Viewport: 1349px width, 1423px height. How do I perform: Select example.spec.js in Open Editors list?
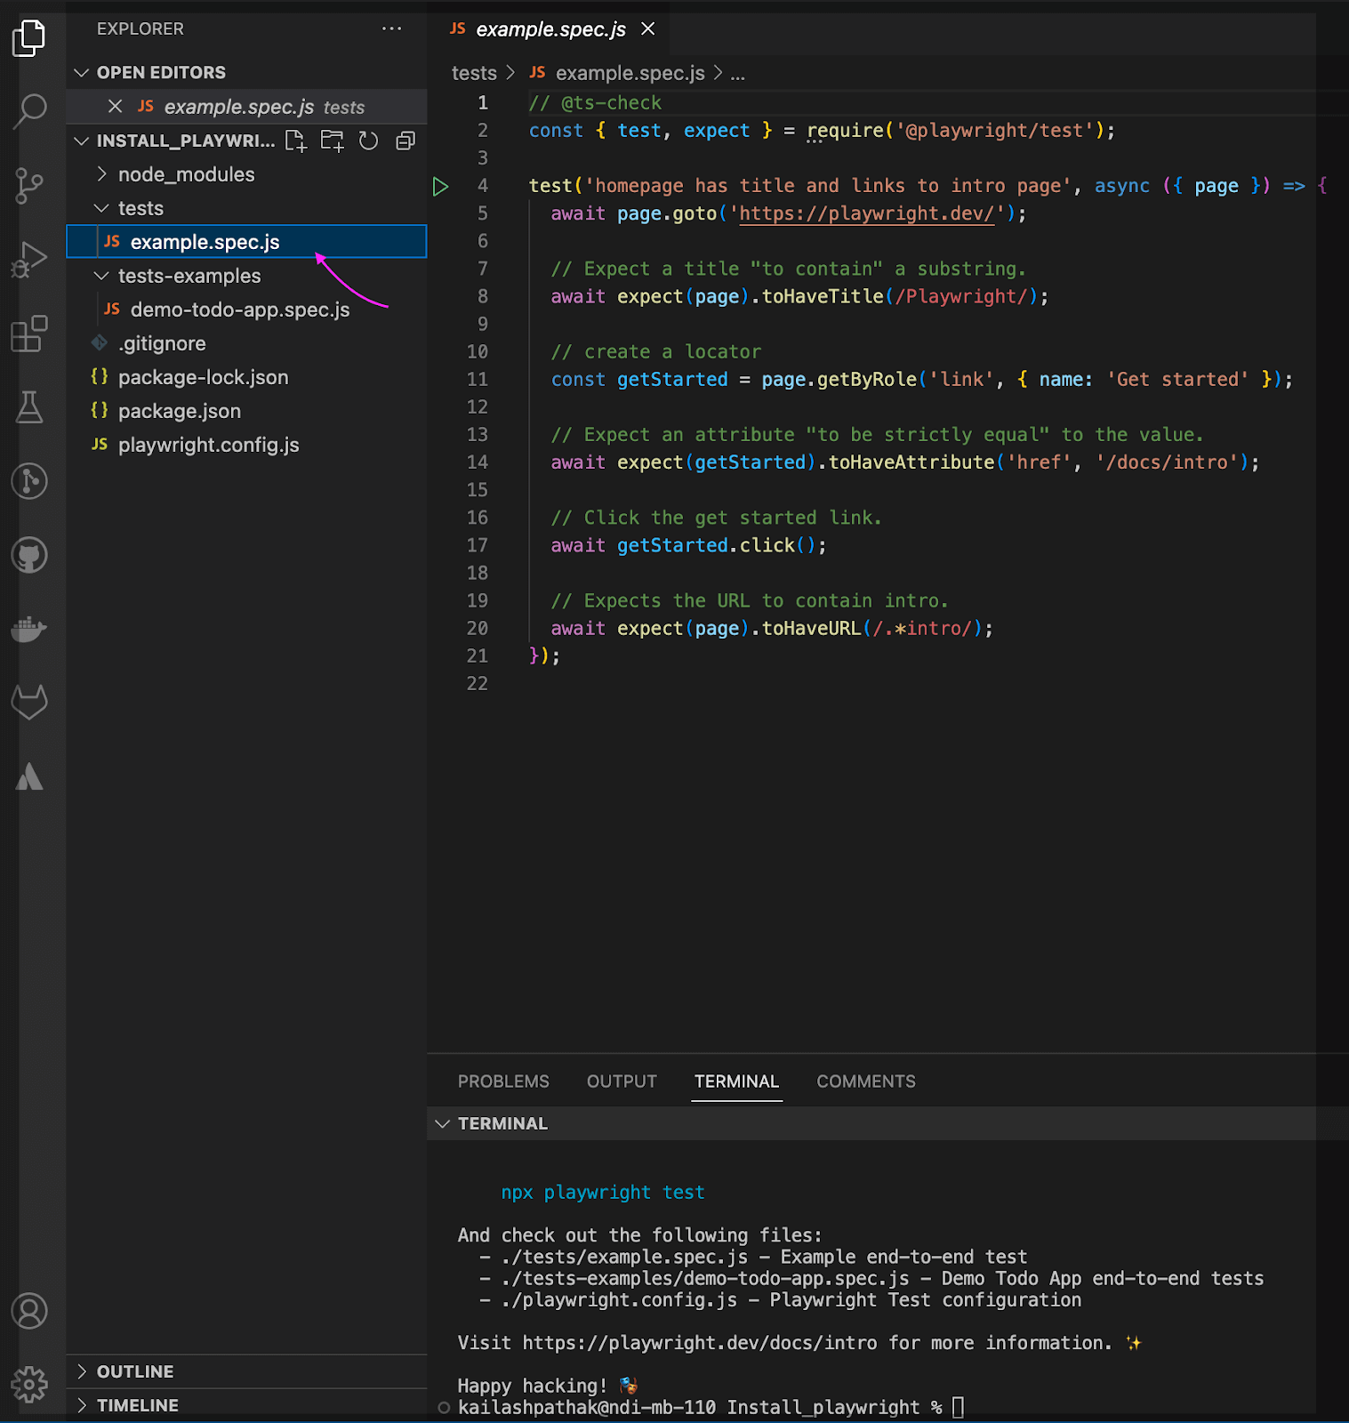(247, 107)
